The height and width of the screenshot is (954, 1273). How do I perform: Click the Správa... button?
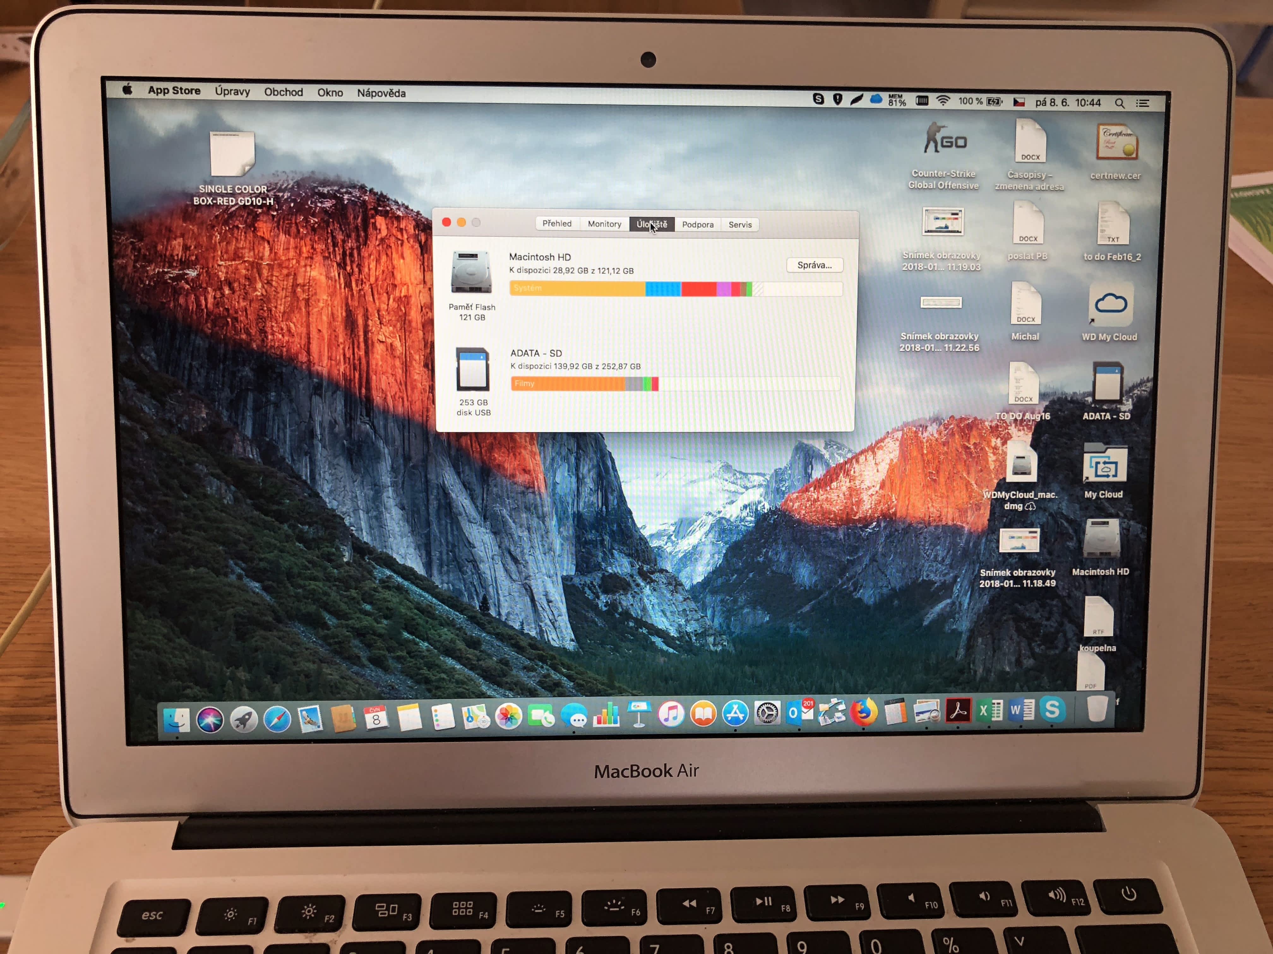[x=814, y=265]
